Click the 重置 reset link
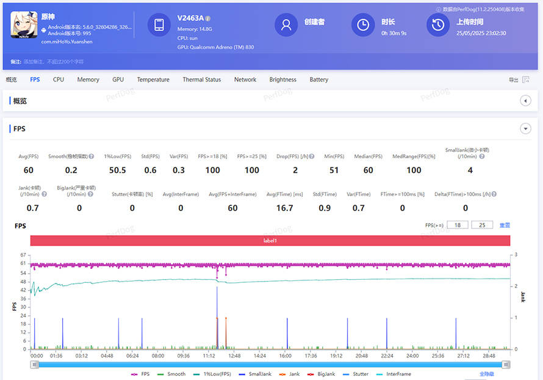The height and width of the screenshot is (380, 543). (x=505, y=225)
